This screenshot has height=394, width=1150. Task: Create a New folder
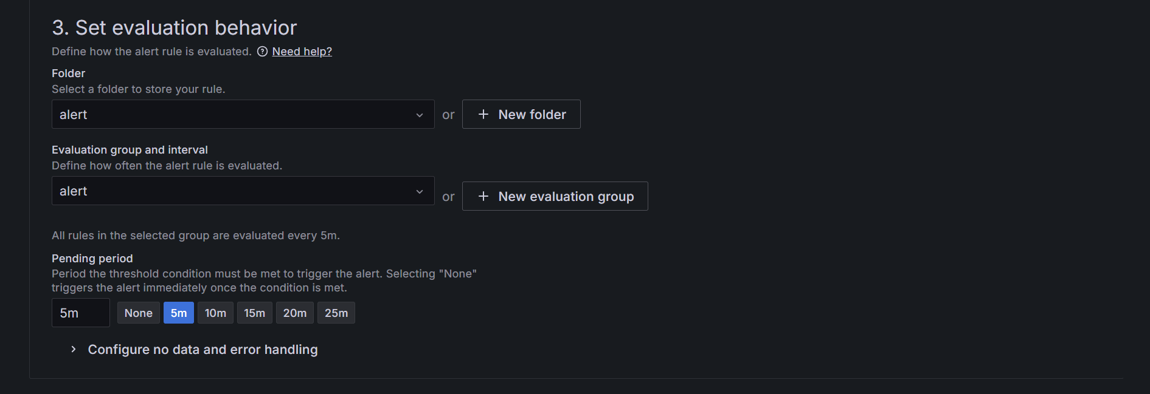pyautogui.click(x=521, y=114)
